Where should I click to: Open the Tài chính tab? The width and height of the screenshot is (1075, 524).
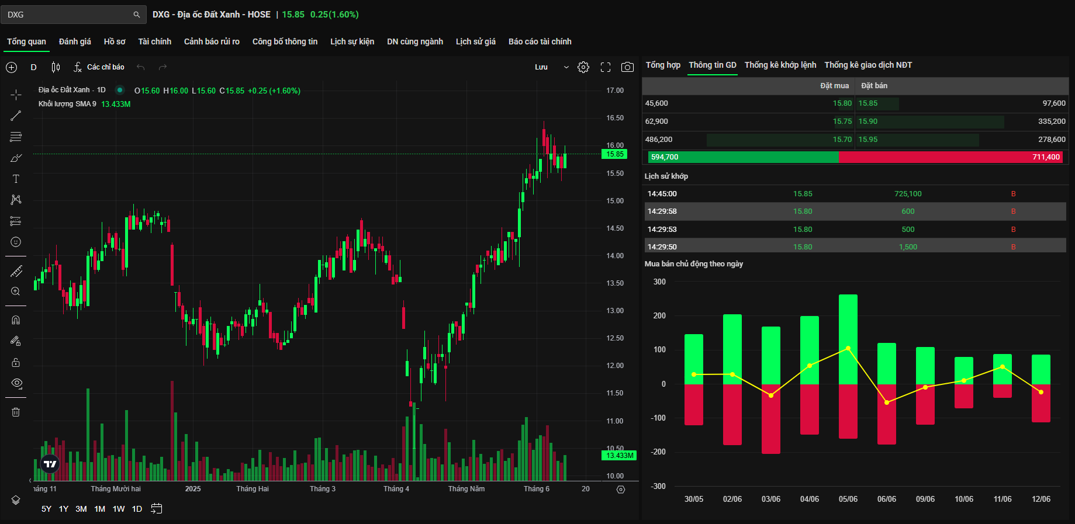pos(155,41)
